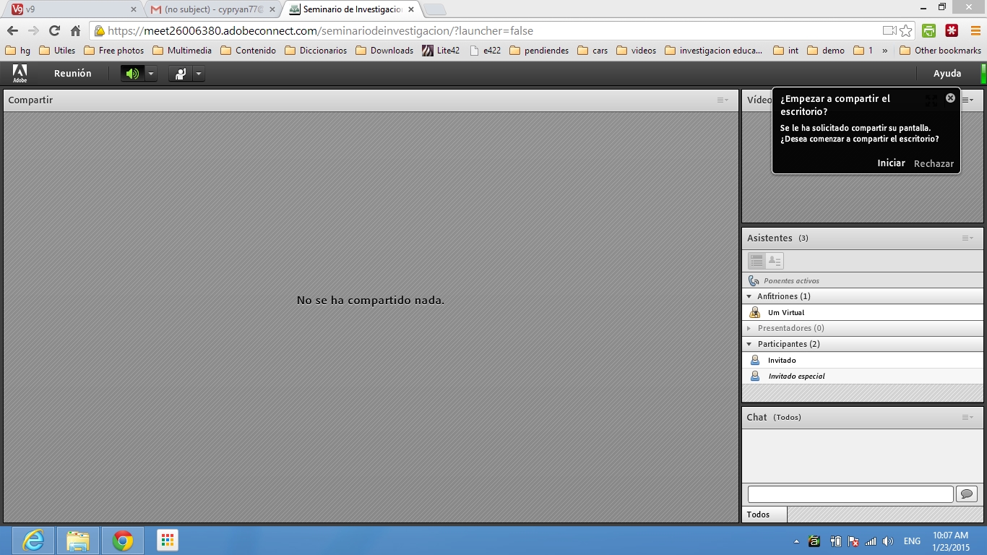Click the host icon beside Um Virtual

(x=755, y=312)
